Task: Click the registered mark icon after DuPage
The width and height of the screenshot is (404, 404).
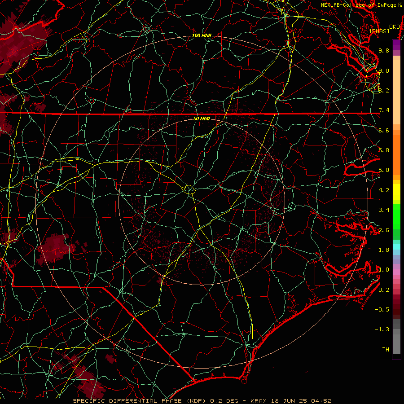Action: click(x=400, y=5)
